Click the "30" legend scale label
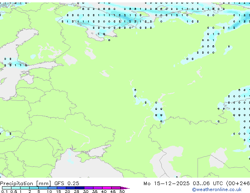 pos(86,191)
